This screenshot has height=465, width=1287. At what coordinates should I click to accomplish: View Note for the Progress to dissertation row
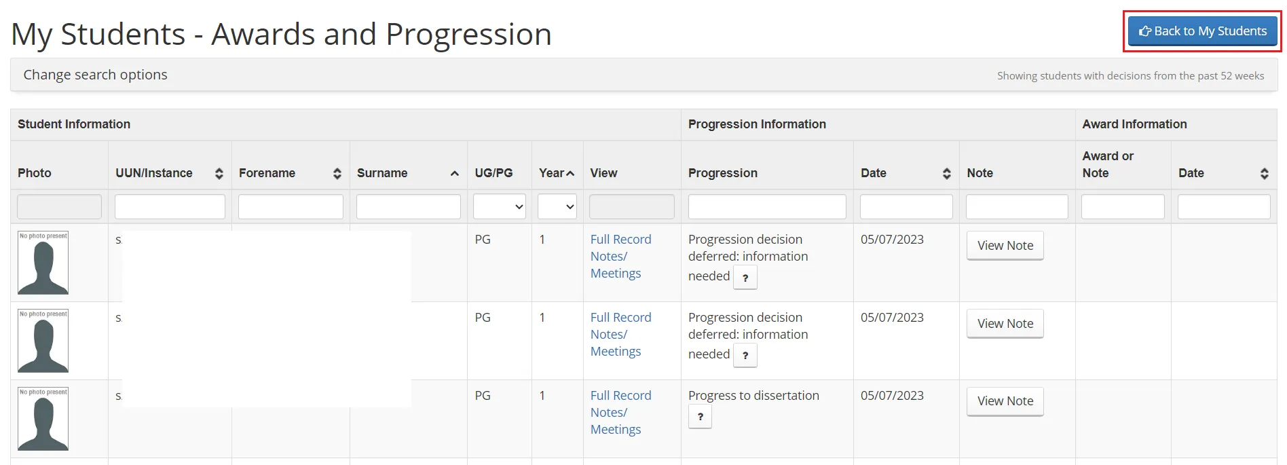(x=1005, y=401)
